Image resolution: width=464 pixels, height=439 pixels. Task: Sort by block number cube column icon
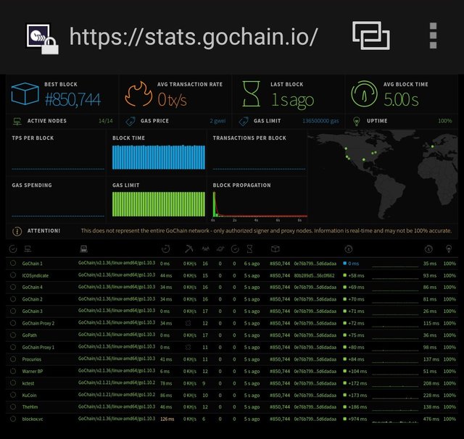point(275,249)
